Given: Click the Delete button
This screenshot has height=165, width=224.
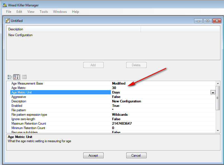Looking at the screenshot, I should click(136, 65).
